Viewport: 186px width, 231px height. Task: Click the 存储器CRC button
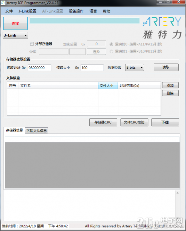(x=103, y=122)
